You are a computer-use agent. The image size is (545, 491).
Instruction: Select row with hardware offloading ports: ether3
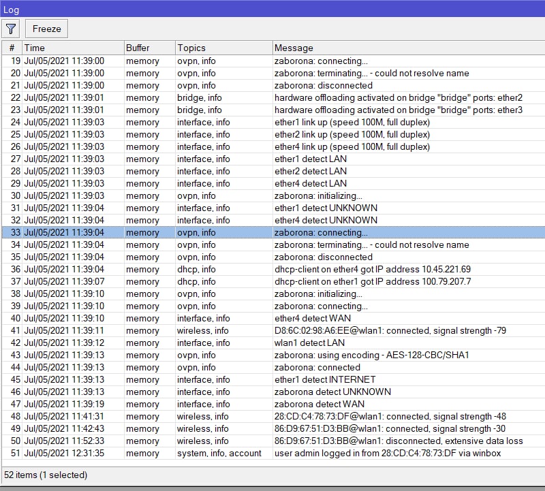point(274,110)
